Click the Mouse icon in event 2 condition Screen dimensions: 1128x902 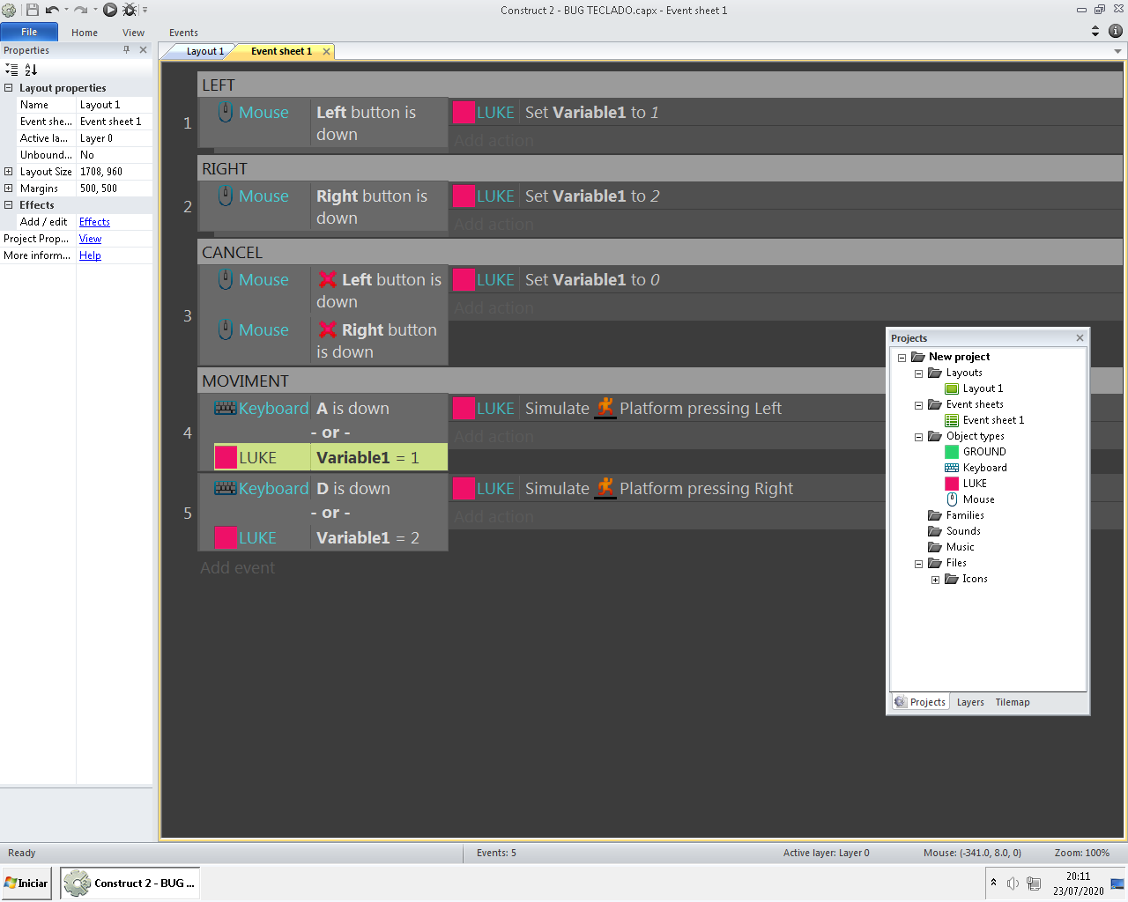pos(226,196)
